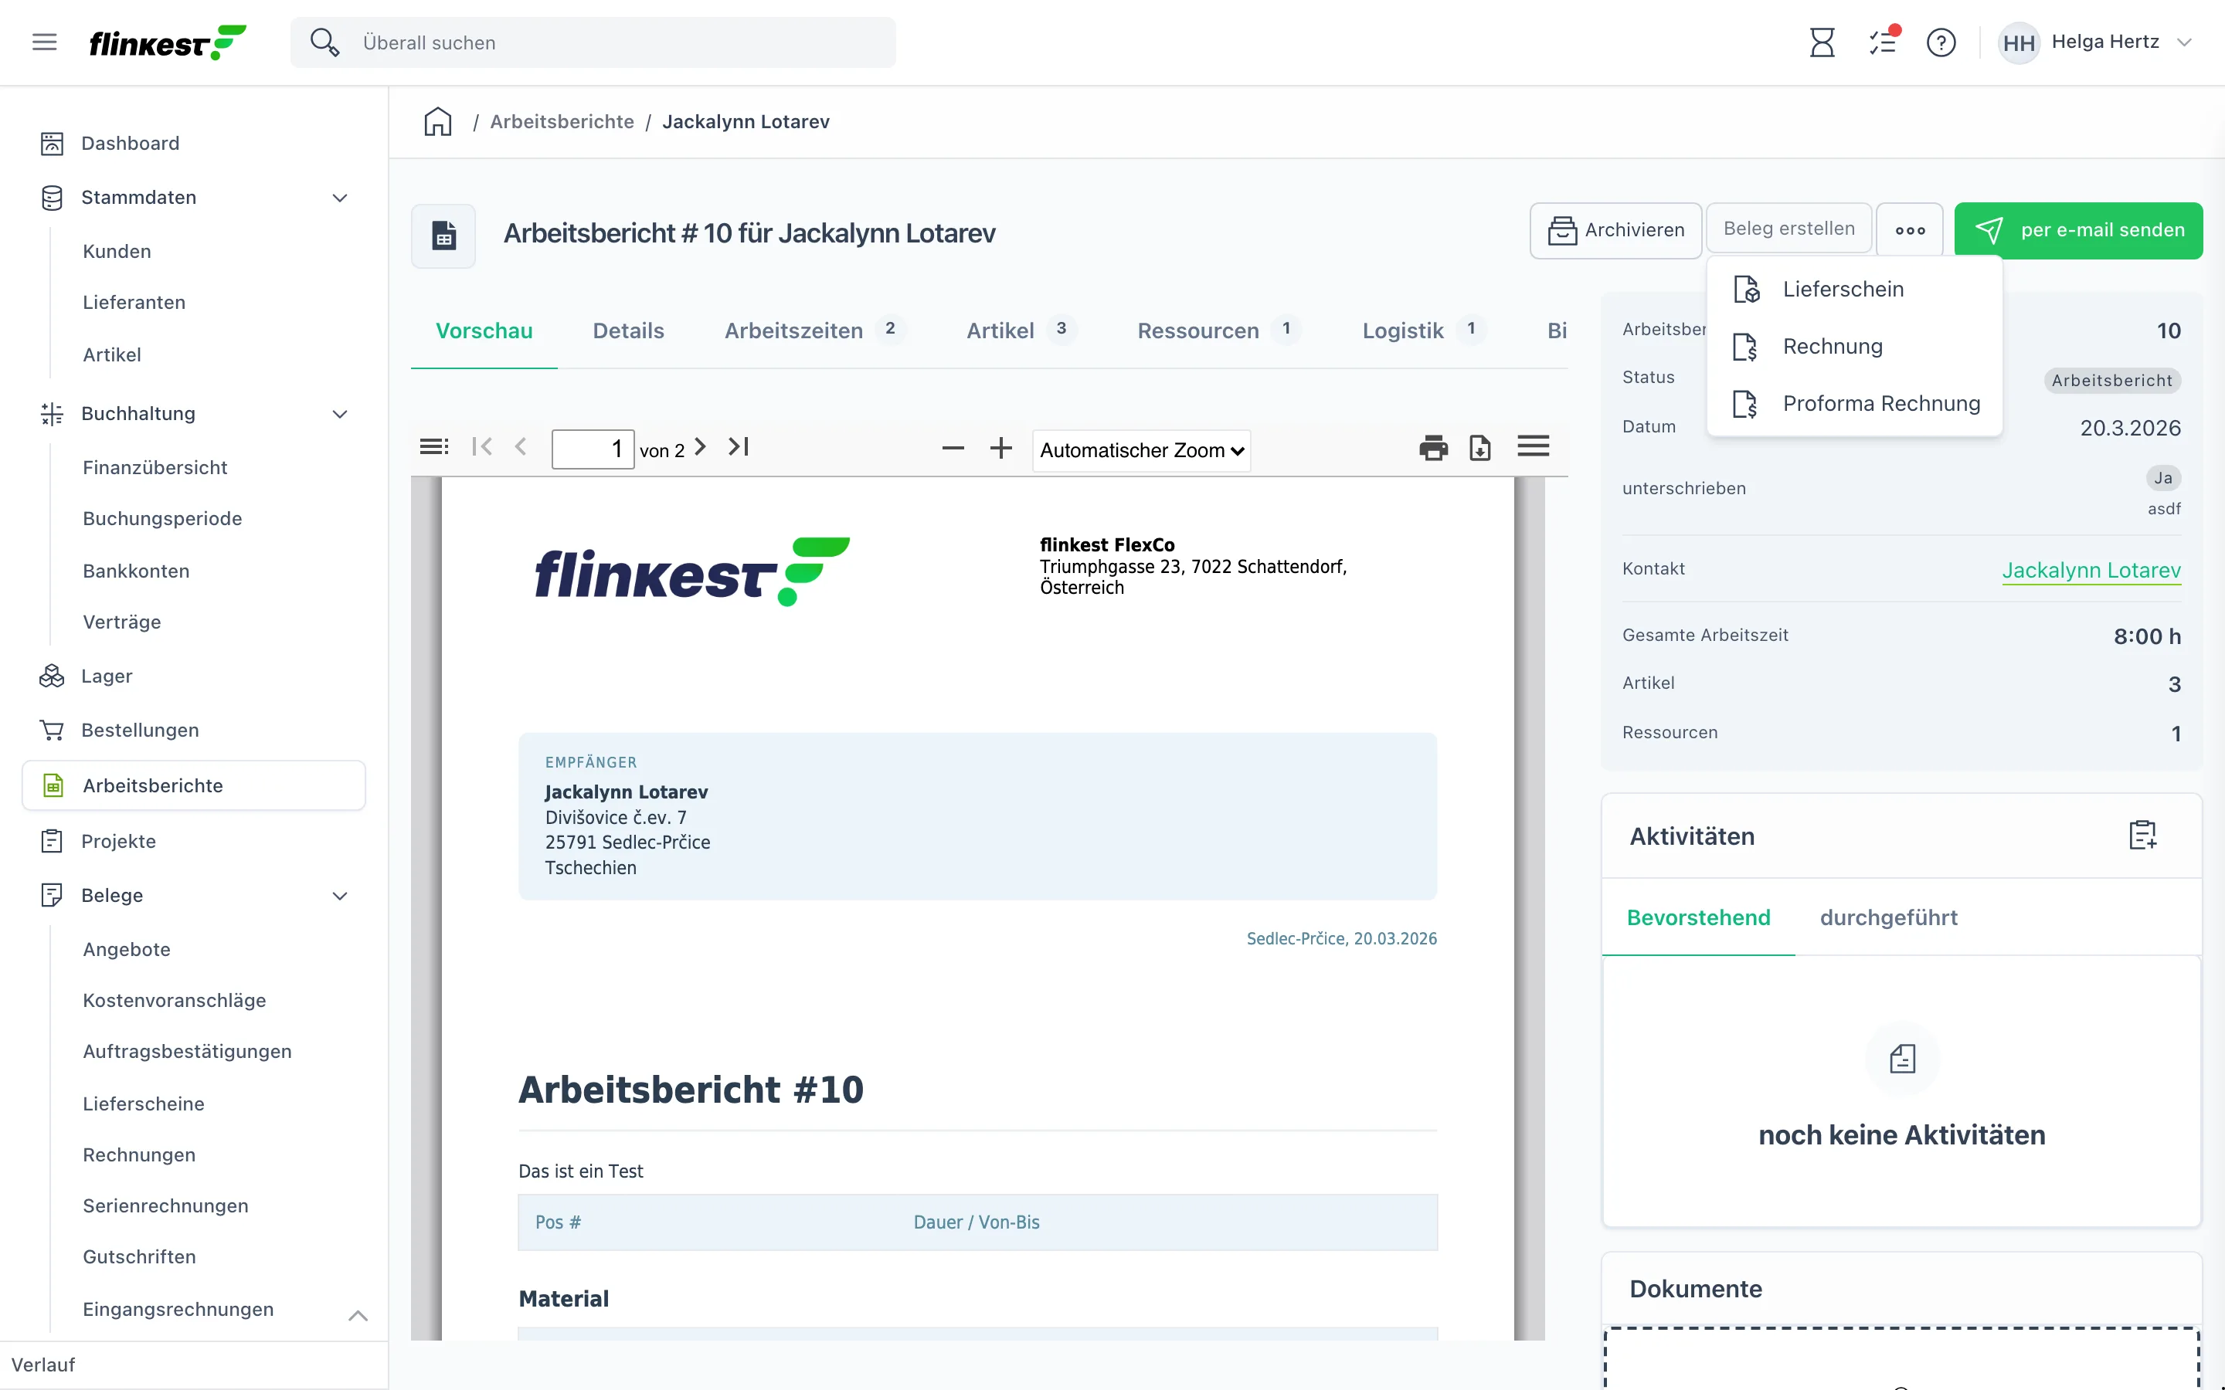Open Kunden in sidebar
Screen dimensions: 2225x1390
point(117,252)
